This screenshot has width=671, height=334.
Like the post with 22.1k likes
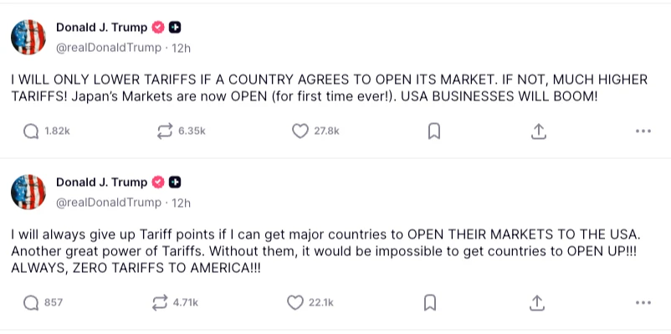click(x=295, y=303)
